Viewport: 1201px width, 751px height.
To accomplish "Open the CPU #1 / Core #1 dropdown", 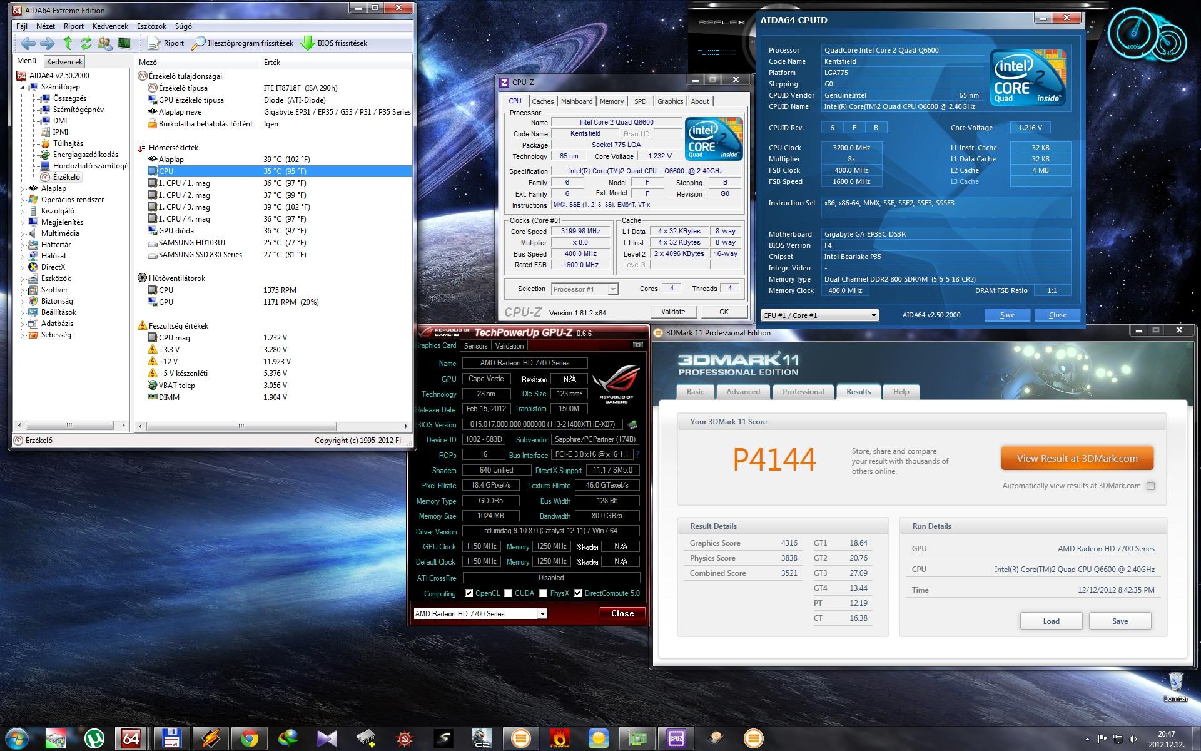I will click(x=819, y=315).
